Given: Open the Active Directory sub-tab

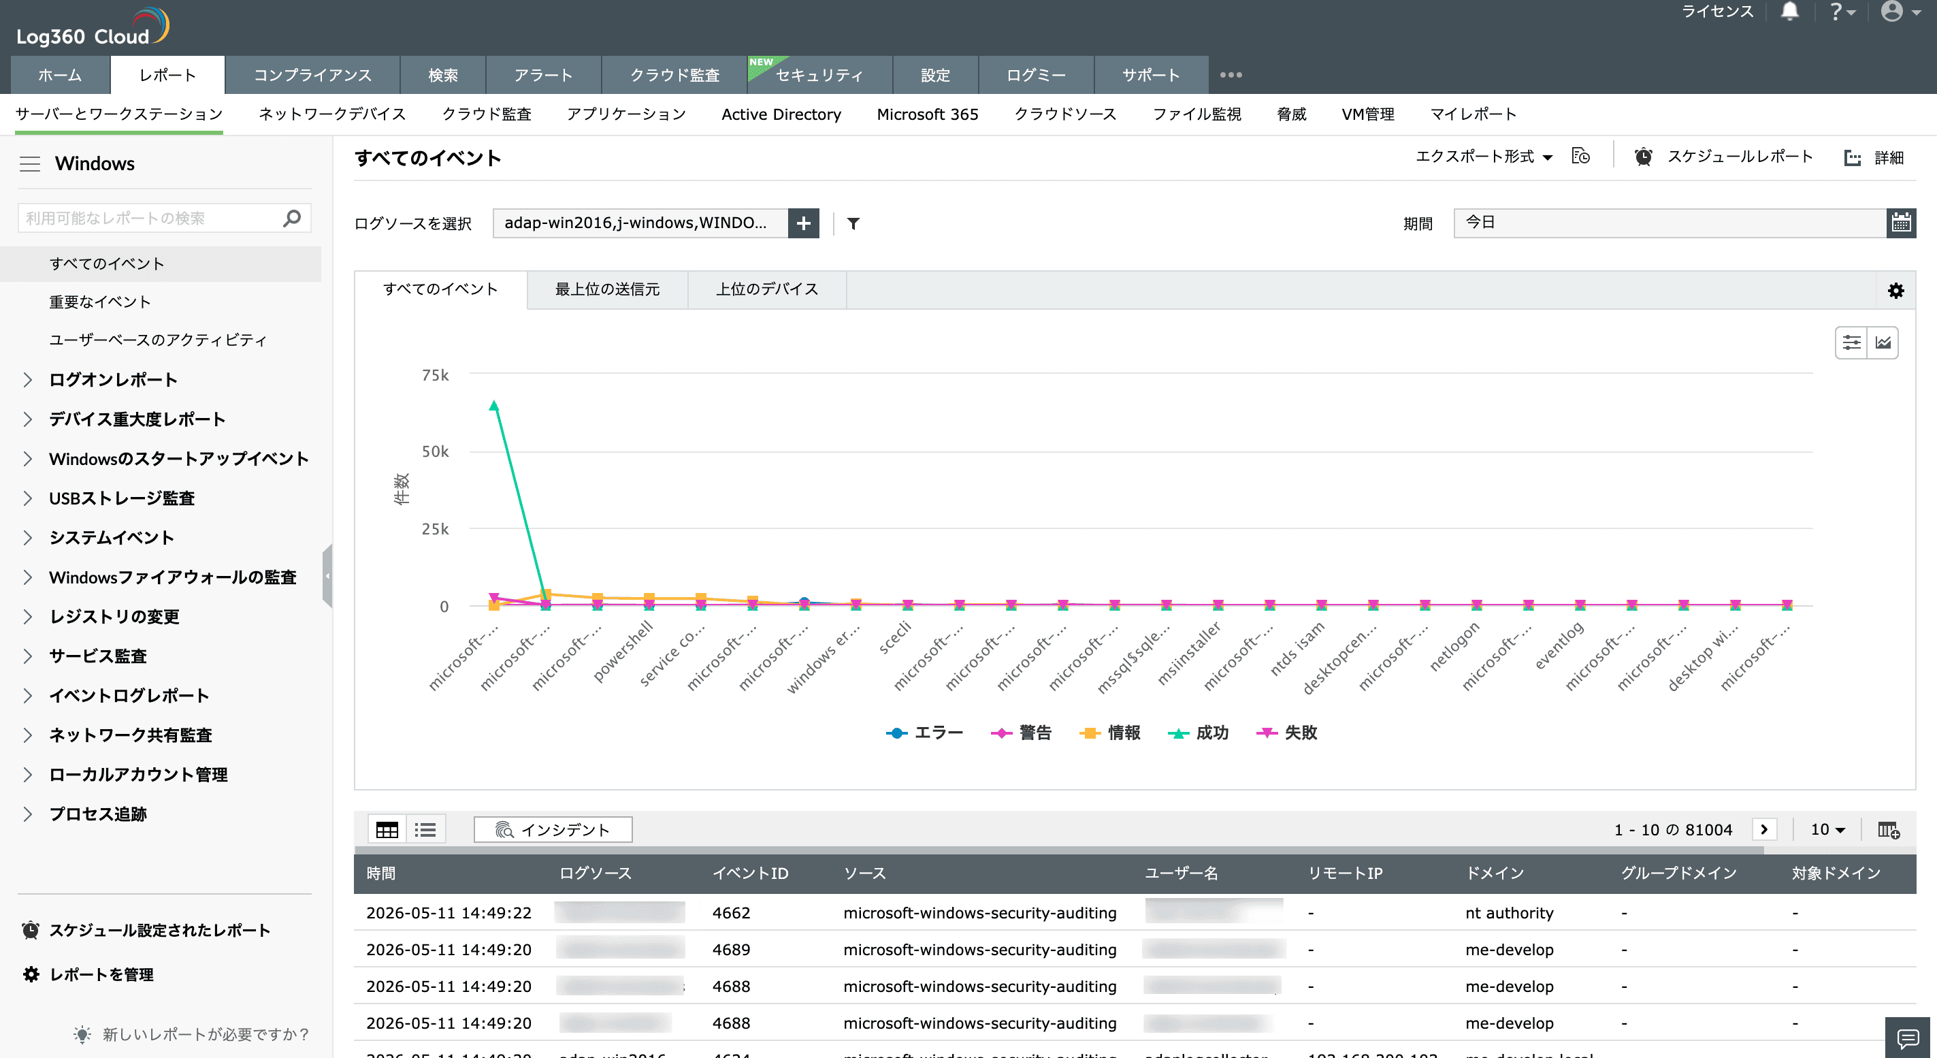Looking at the screenshot, I should 781,114.
